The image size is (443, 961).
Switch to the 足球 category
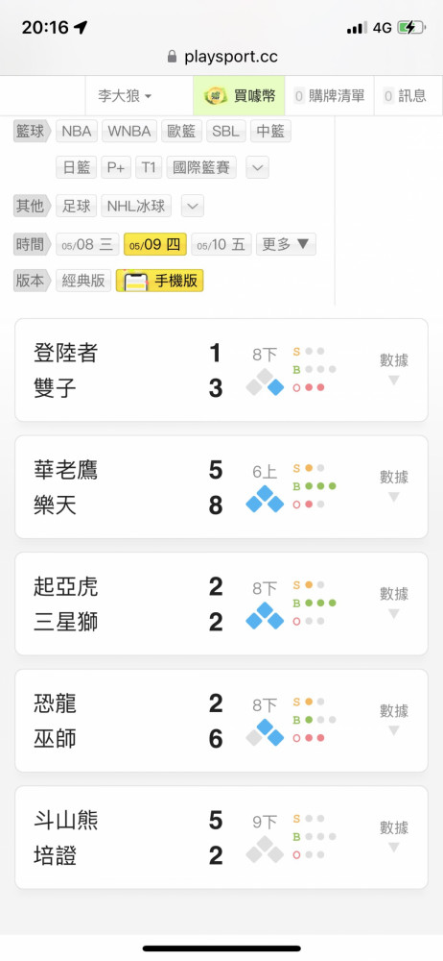(x=77, y=206)
